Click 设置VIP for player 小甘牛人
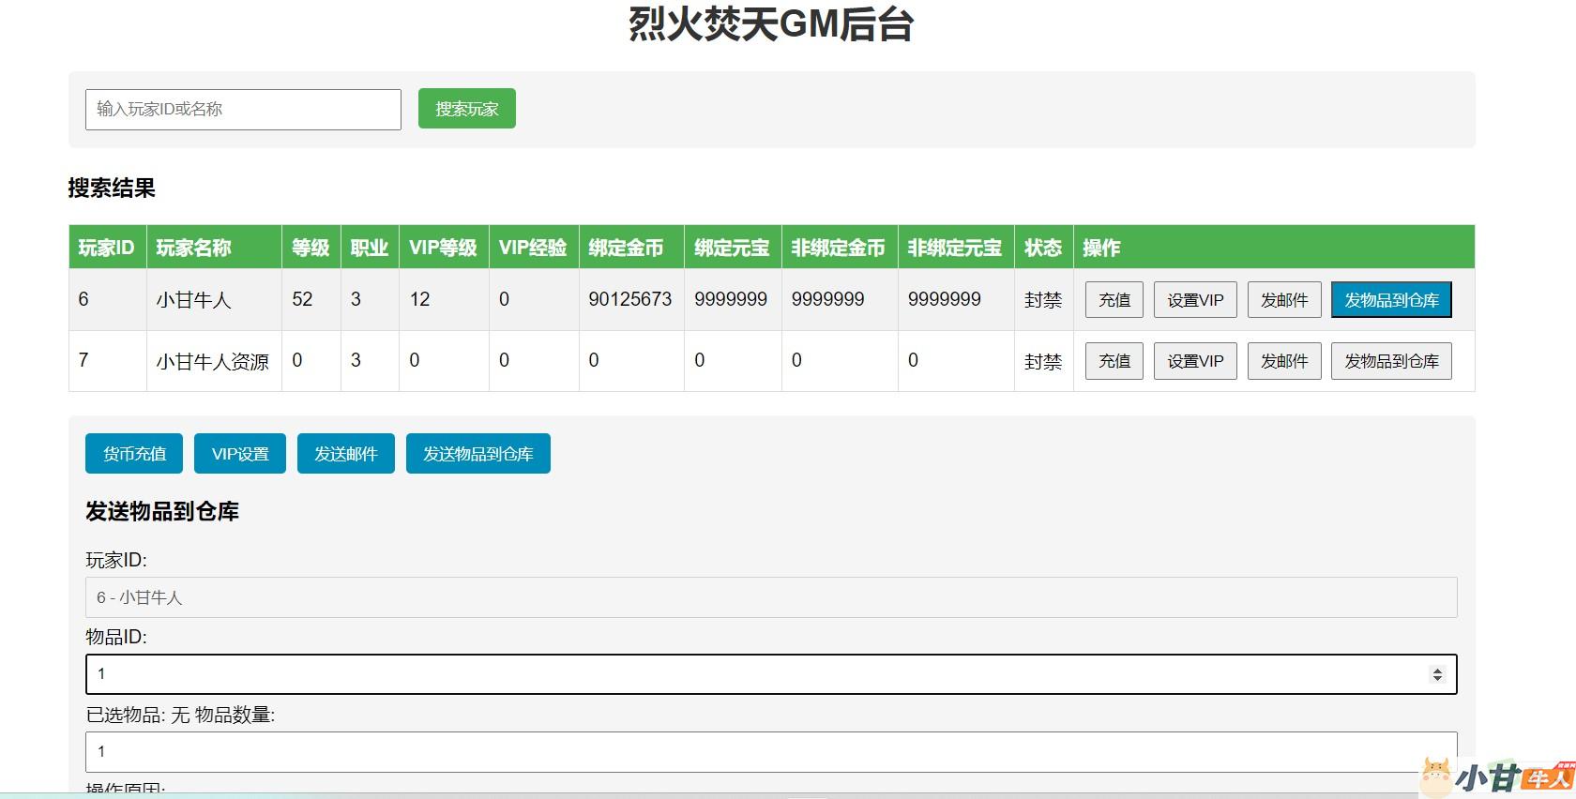This screenshot has width=1576, height=799. [1194, 300]
